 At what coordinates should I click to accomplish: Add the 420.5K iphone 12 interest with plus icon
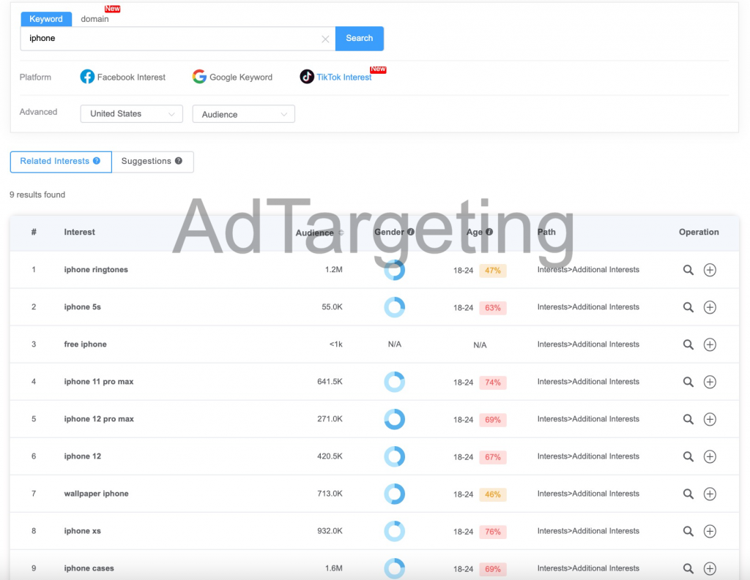710,456
